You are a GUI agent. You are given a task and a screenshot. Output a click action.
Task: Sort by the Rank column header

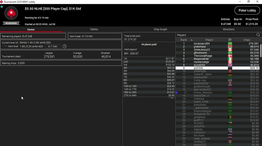click(x=183, y=40)
